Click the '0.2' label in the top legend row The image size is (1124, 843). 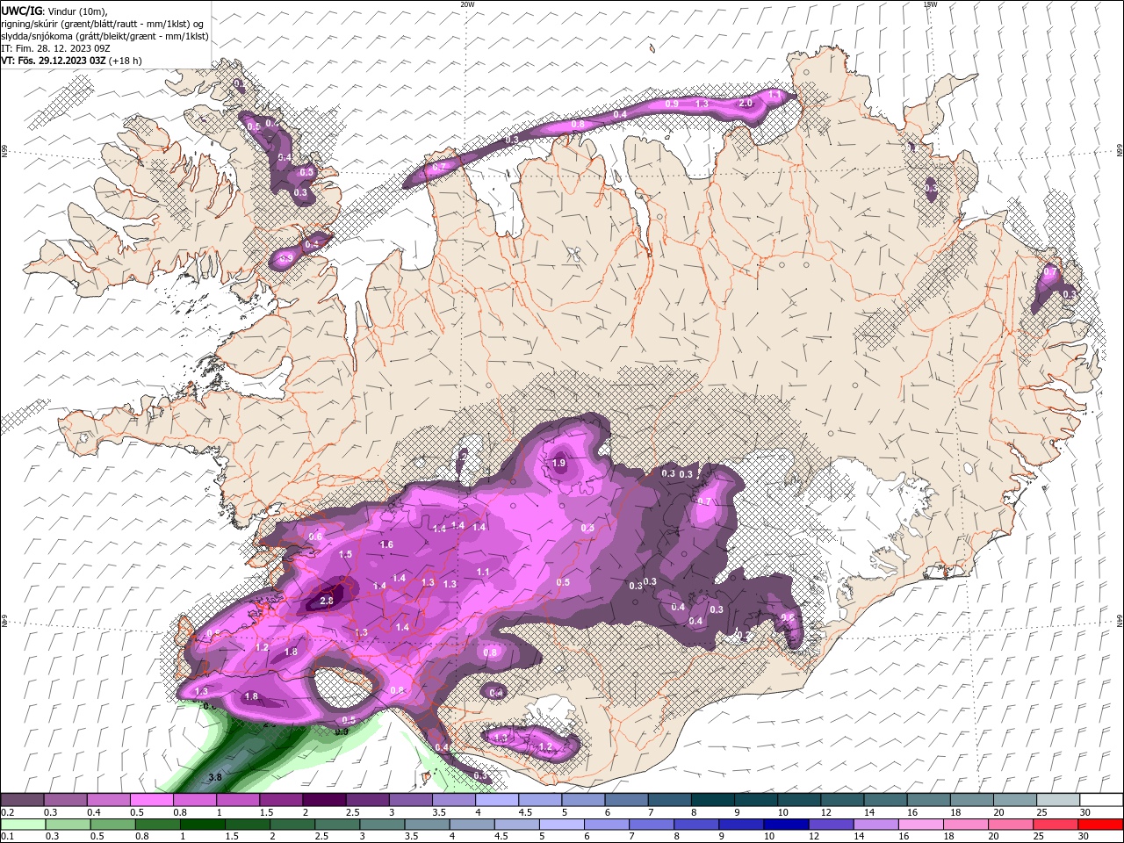pos(7,812)
